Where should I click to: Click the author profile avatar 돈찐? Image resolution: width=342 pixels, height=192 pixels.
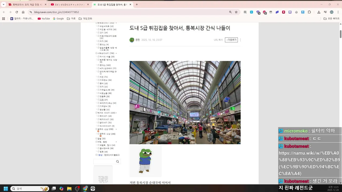(x=132, y=40)
